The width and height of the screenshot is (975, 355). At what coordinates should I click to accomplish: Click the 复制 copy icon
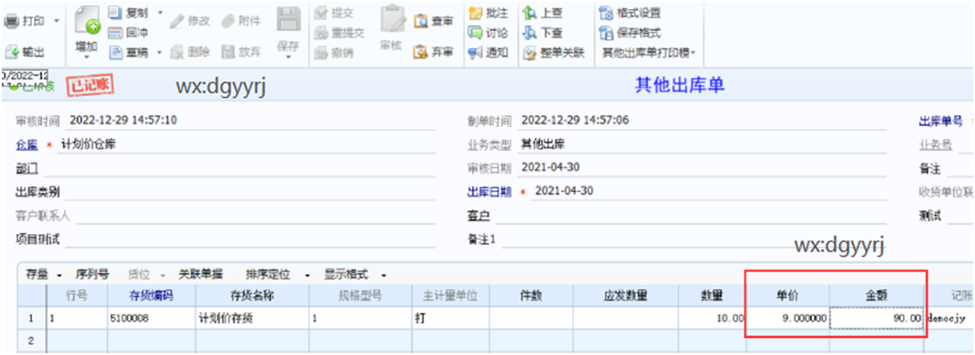click(116, 12)
